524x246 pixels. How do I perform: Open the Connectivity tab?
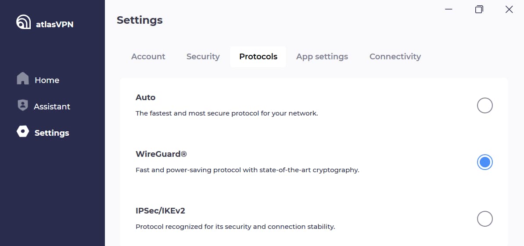click(395, 57)
